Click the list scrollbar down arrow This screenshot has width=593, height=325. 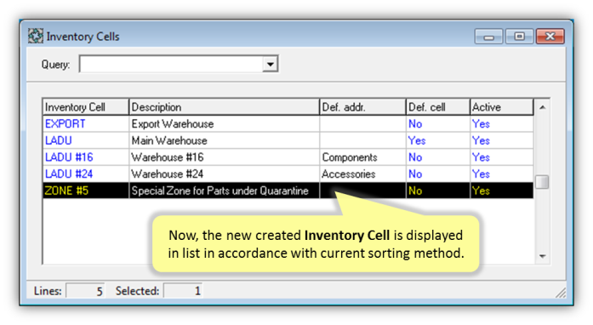coord(542,256)
